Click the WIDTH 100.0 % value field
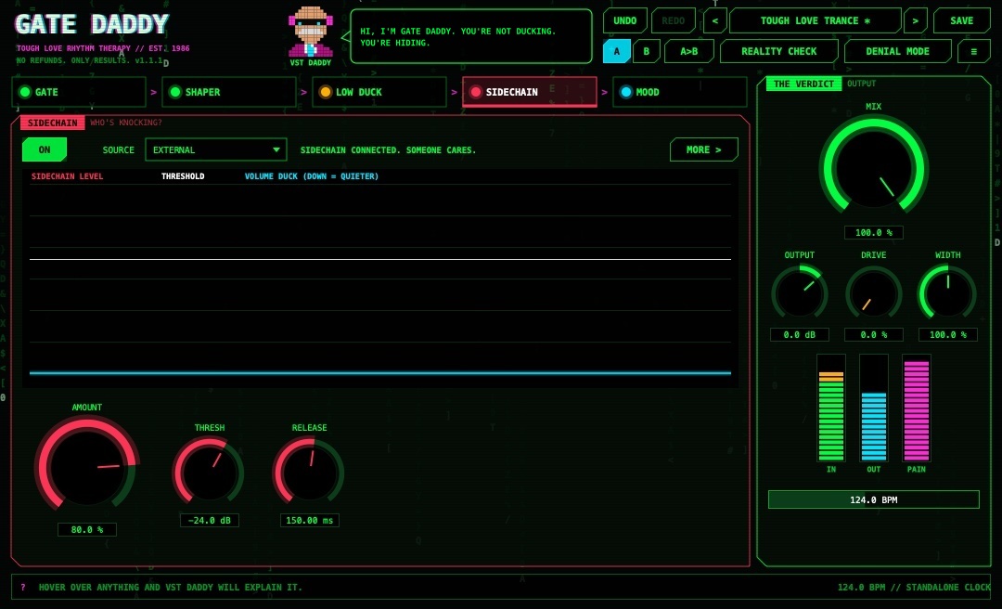This screenshot has width=1002, height=609. [947, 334]
